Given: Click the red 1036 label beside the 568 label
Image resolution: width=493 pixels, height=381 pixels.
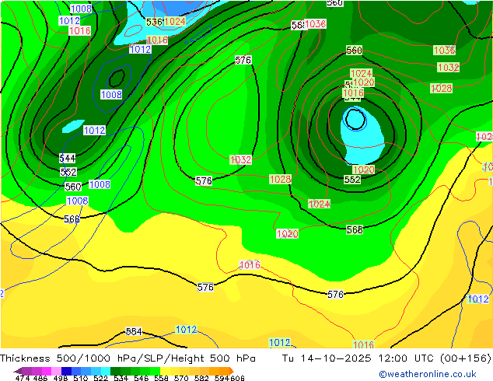Looking at the screenshot, I should pyautogui.click(x=316, y=24).
